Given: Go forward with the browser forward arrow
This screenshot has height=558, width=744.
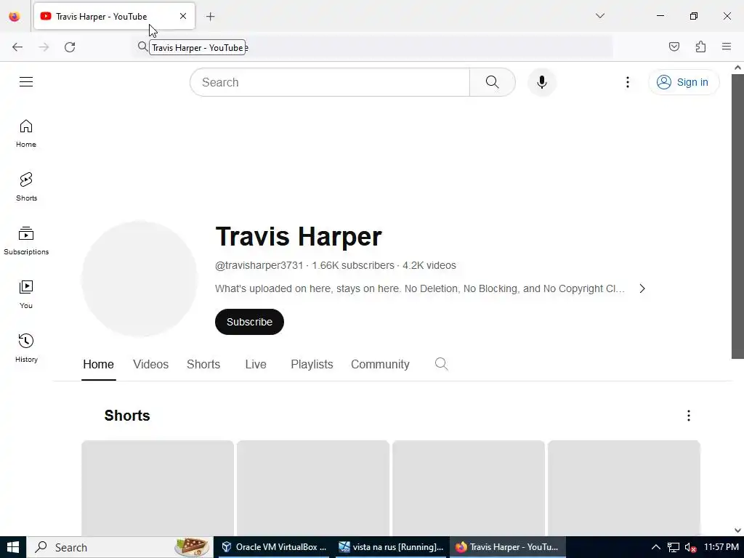Looking at the screenshot, I should [44, 47].
